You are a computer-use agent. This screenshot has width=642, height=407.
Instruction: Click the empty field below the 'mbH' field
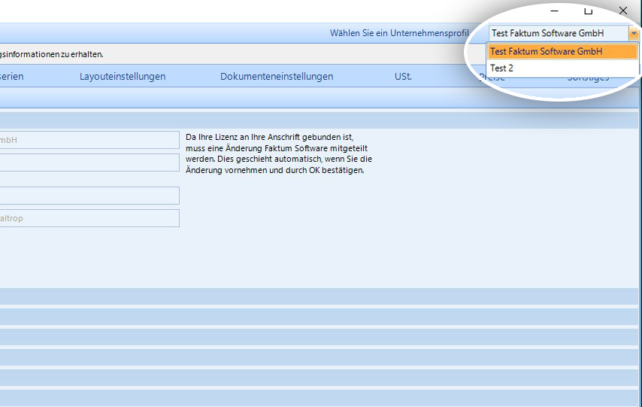pyautogui.click(x=89, y=162)
